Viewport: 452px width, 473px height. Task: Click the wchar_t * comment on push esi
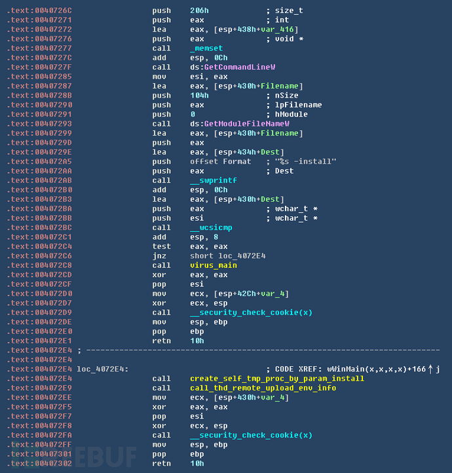[296, 218]
